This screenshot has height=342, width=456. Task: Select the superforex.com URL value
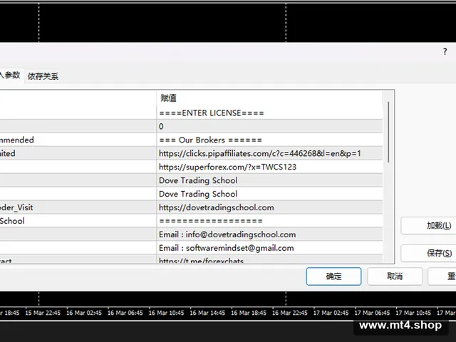[x=269, y=167]
